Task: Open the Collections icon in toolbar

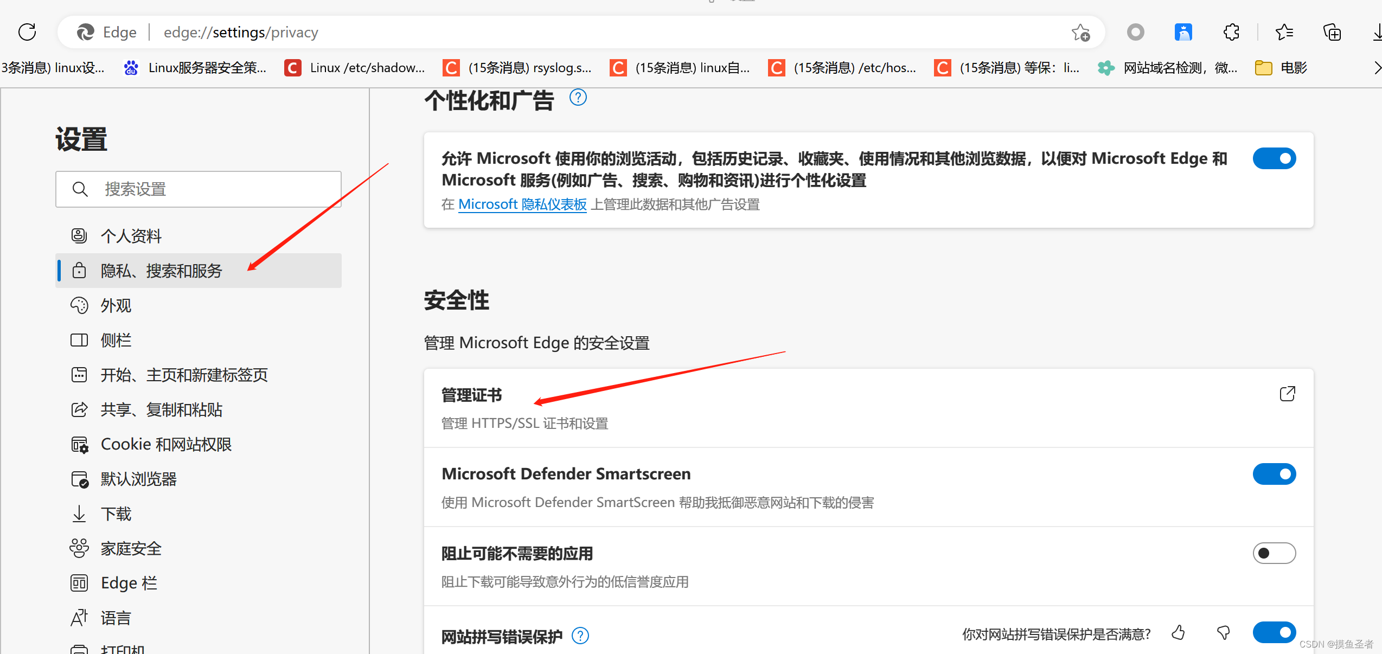Action: point(1332,33)
